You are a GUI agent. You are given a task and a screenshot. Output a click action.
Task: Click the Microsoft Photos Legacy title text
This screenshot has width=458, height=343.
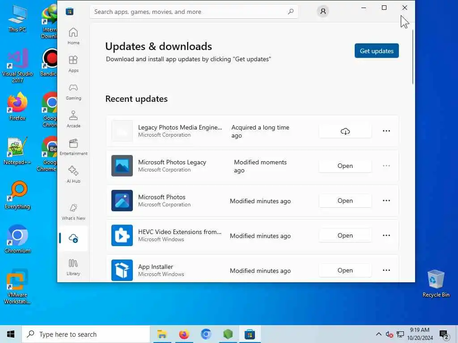[172, 162]
